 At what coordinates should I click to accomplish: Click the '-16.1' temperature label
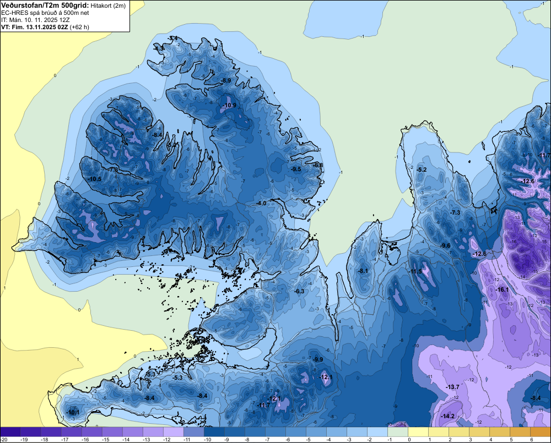tap(502, 289)
